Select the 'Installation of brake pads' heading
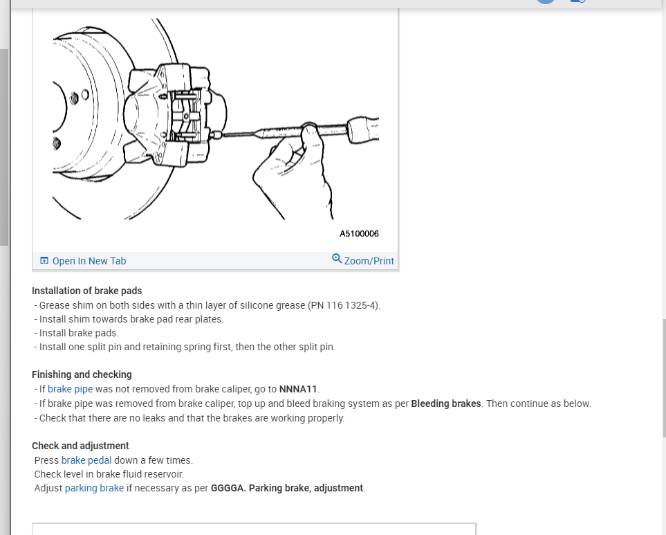666x535 pixels. pos(86,291)
